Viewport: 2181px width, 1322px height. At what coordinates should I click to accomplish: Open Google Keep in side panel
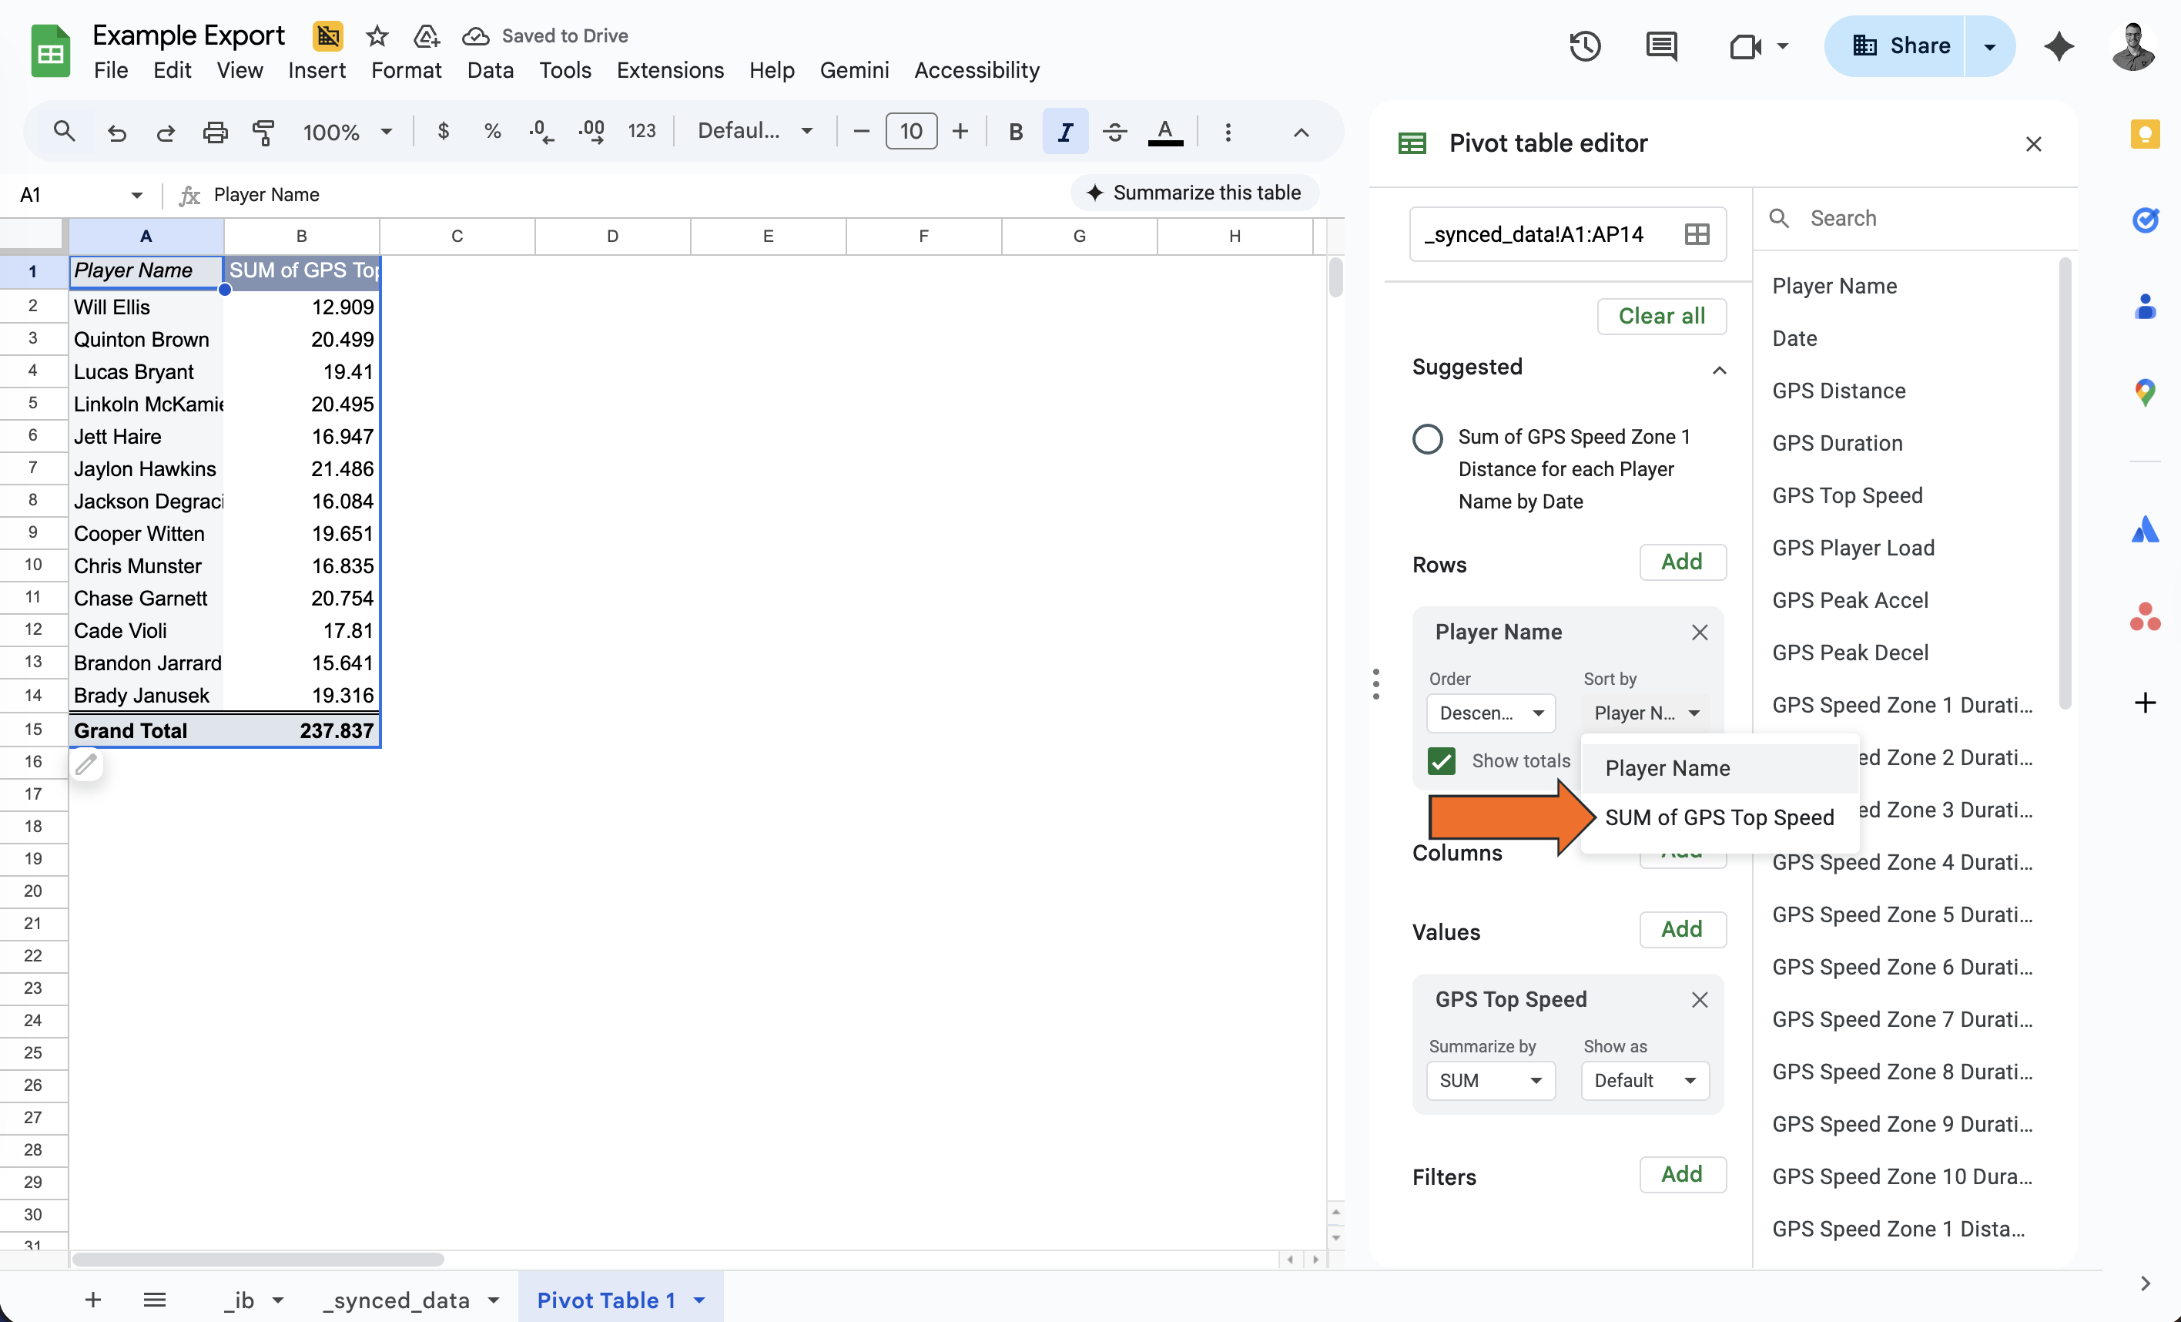coord(2144,135)
